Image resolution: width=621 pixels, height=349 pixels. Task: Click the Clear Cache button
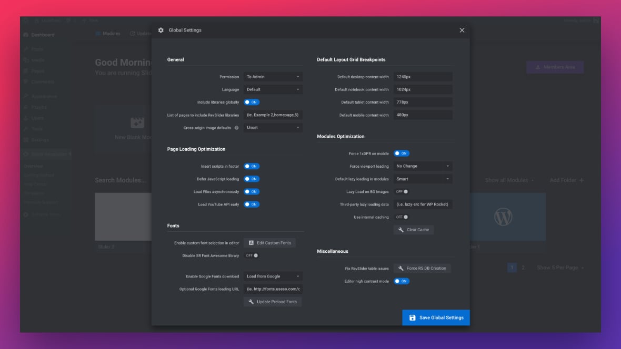[414, 230]
